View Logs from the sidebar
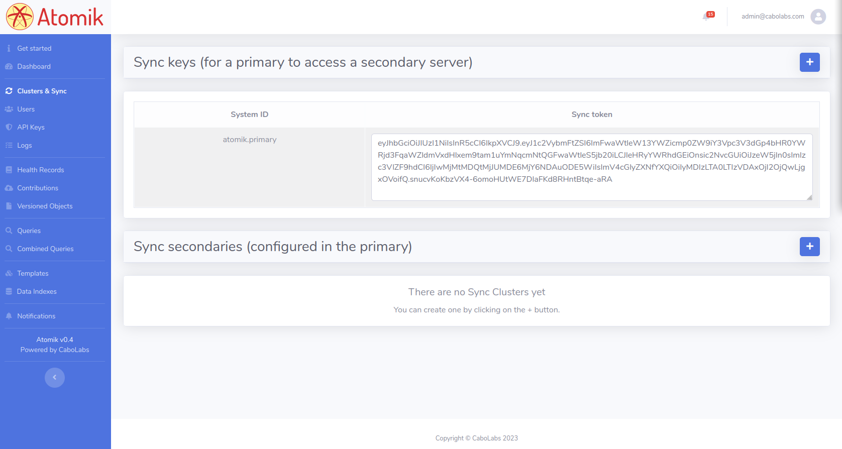This screenshot has height=449, width=842. point(24,145)
